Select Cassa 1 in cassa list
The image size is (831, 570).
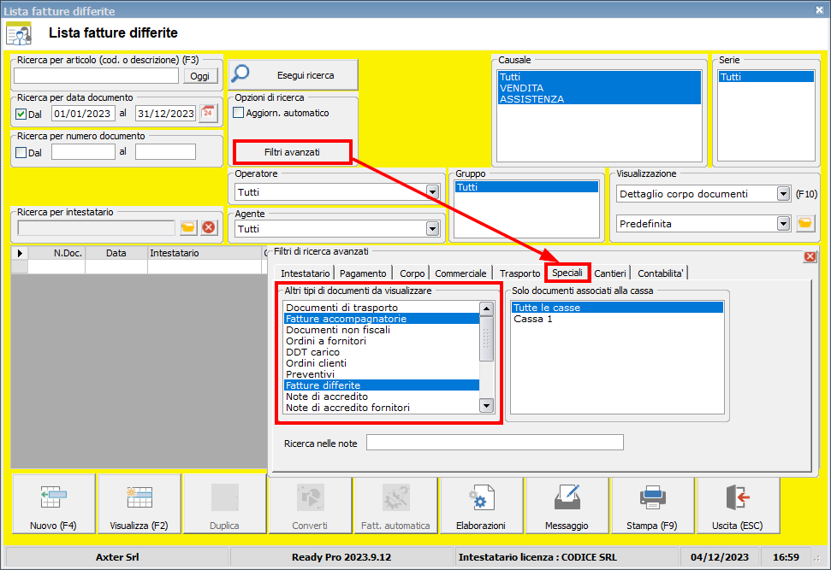coord(617,319)
